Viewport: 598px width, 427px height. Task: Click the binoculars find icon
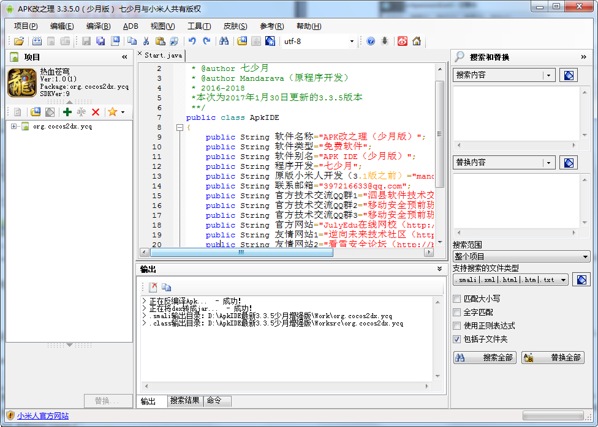pos(224,42)
